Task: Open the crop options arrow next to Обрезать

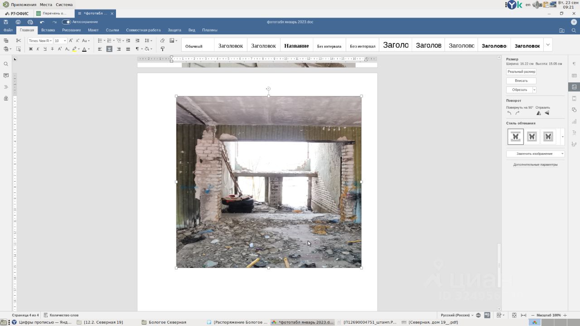Action: 534,90
